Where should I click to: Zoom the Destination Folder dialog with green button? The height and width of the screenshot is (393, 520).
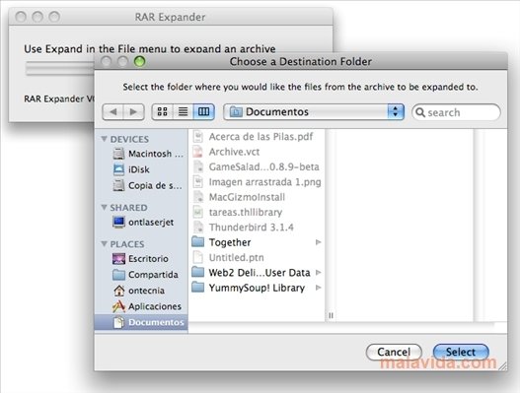click(139, 61)
